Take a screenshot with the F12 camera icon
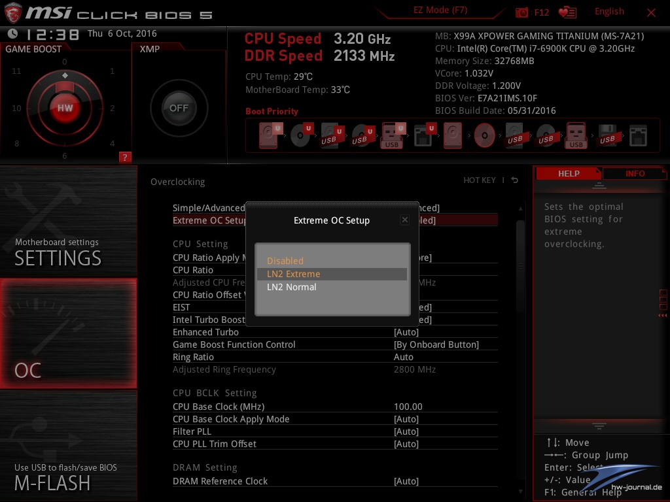 click(521, 12)
